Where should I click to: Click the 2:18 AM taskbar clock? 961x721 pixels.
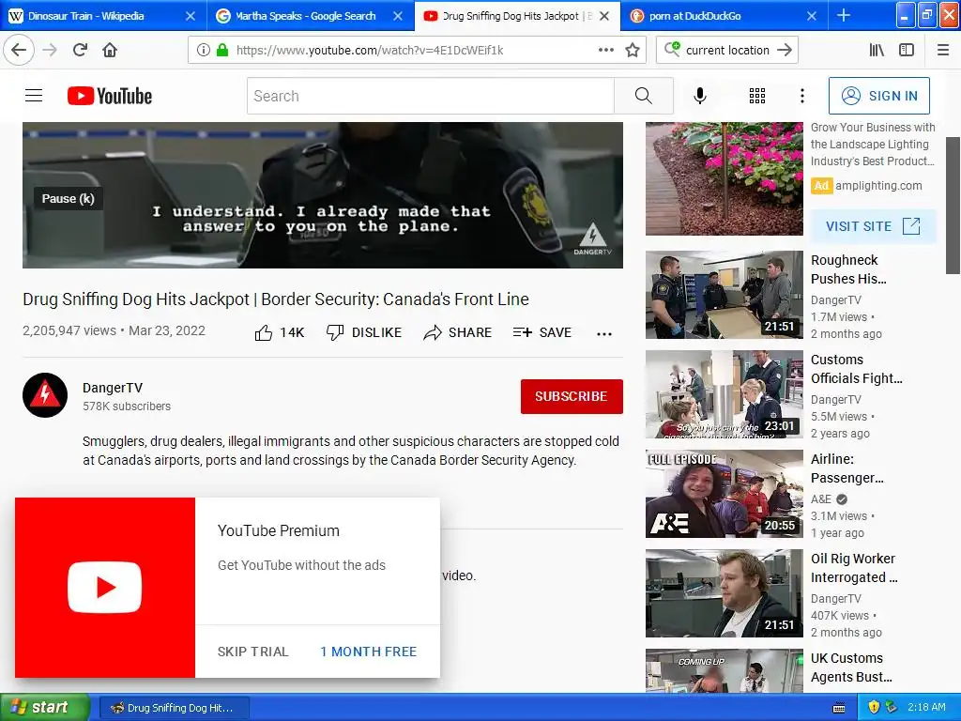(926, 707)
